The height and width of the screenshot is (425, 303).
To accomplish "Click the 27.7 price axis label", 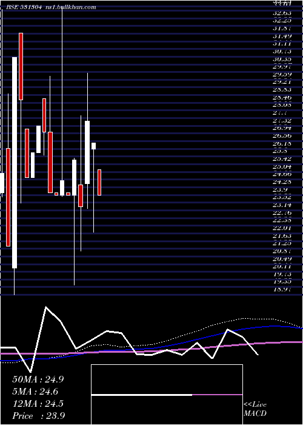I will [x=280, y=112].
